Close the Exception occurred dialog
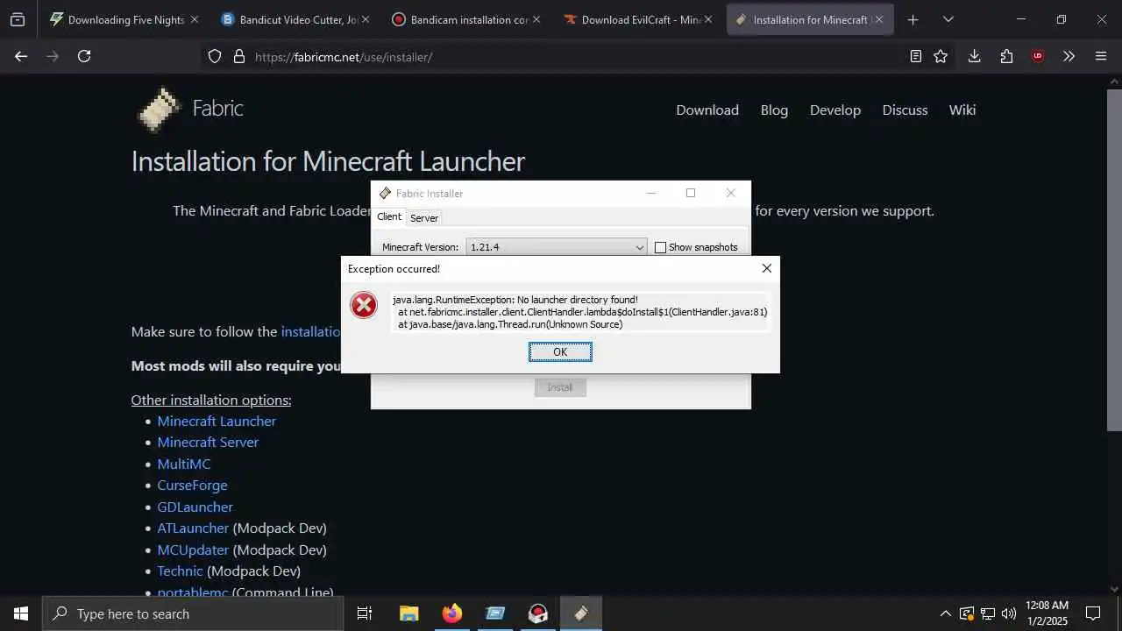This screenshot has width=1122, height=631. pos(766,268)
